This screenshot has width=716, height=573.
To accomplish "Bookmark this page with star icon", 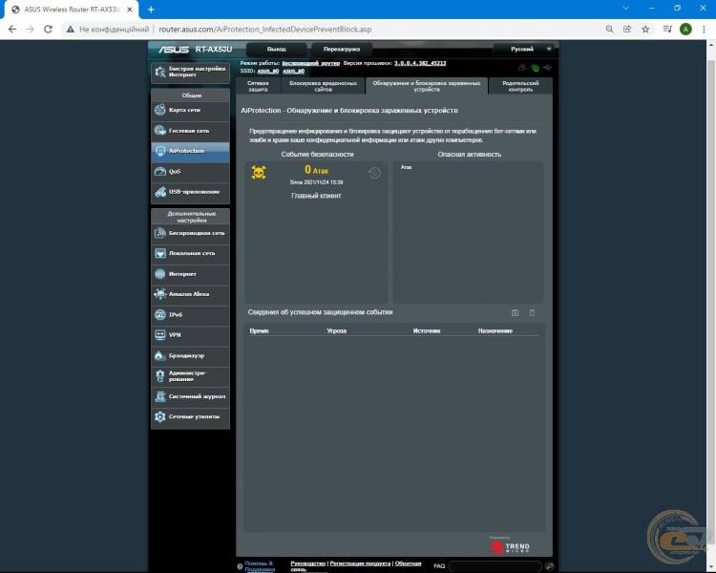I will pos(645,30).
